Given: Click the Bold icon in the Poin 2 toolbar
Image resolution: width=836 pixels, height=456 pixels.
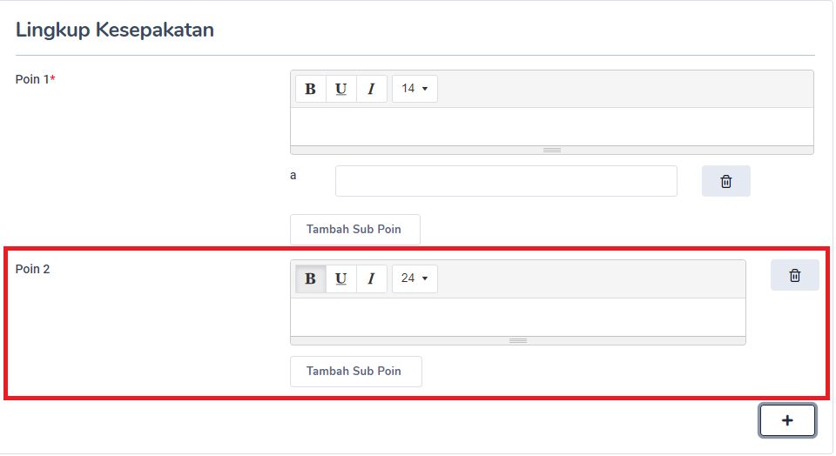Looking at the screenshot, I should (311, 278).
